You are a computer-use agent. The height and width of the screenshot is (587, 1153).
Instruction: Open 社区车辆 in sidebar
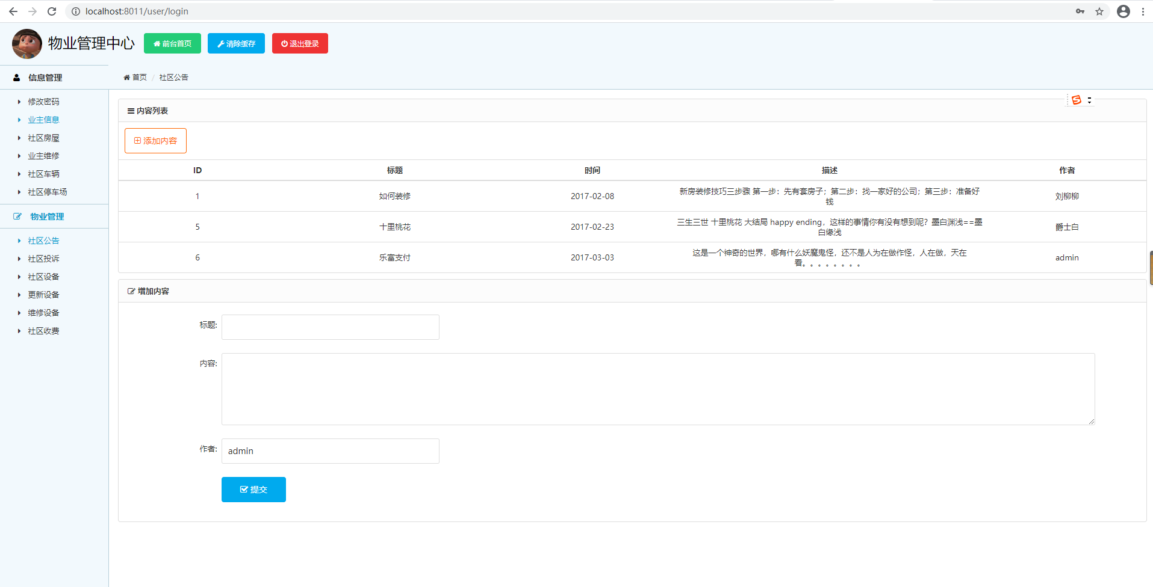point(43,174)
